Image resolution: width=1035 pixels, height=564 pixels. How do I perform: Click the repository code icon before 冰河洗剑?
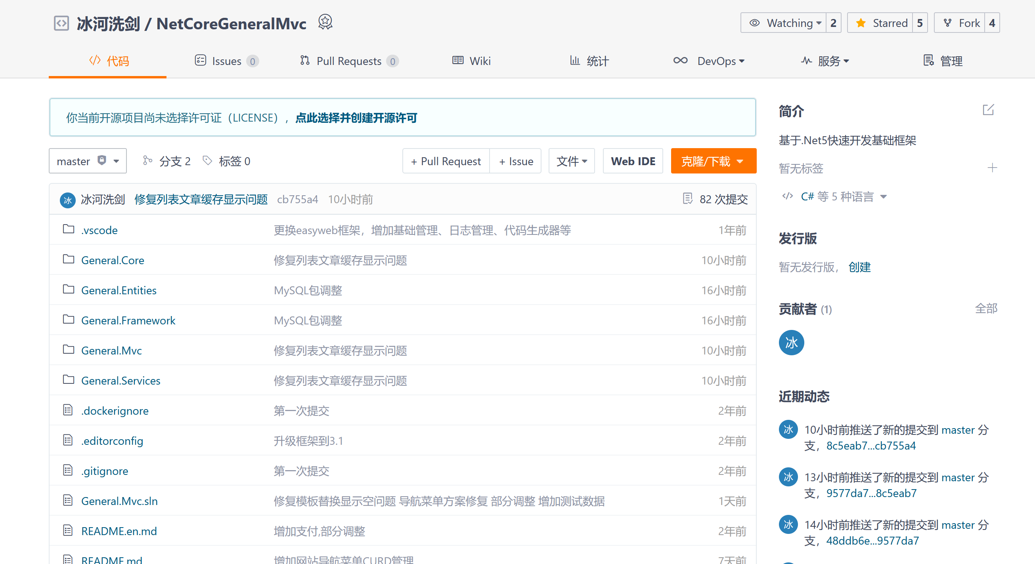point(61,23)
